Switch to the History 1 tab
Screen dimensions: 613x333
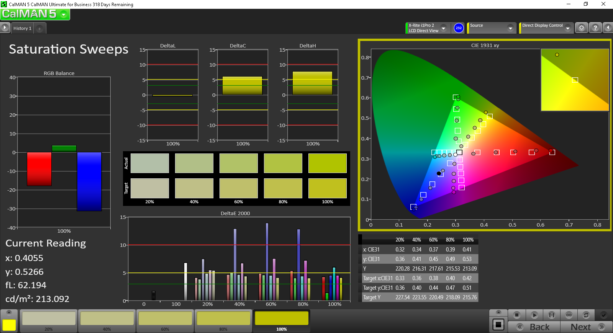pyautogui.click(x=22, y=28)
